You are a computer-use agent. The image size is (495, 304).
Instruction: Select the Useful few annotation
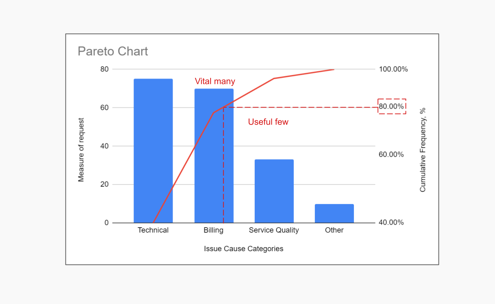[268, 122]
